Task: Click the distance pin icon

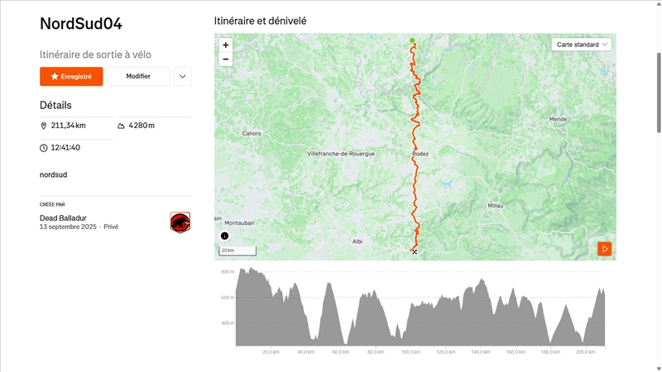Action: coord(44,126)
